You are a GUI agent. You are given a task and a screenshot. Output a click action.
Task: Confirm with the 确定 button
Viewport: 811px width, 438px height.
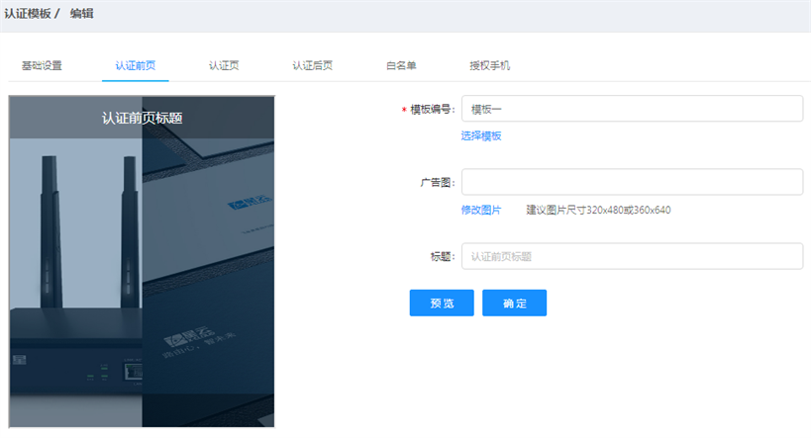515,304
